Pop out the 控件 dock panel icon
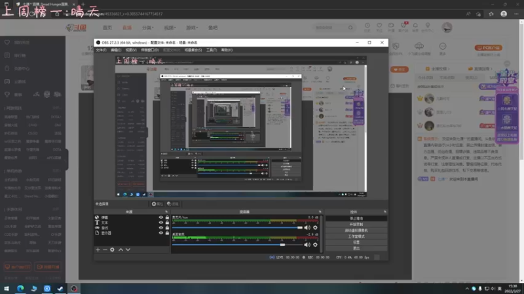This screenshot has width=524, height=294. tap(385, 212)
